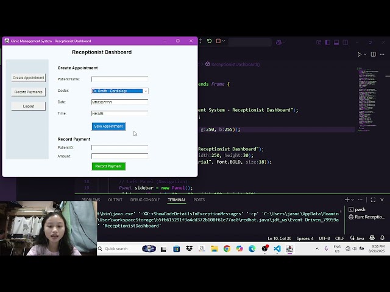Expand the new terminal launch profile chevron
This screenshot has width=390, height=292.
click(352, 200)
